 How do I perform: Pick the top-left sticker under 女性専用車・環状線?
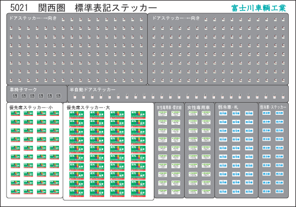(x=163, y=113)
